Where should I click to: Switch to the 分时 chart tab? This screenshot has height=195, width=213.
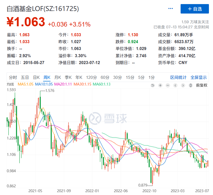coord(13,77)
